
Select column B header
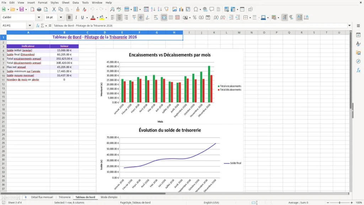point(64,32)
